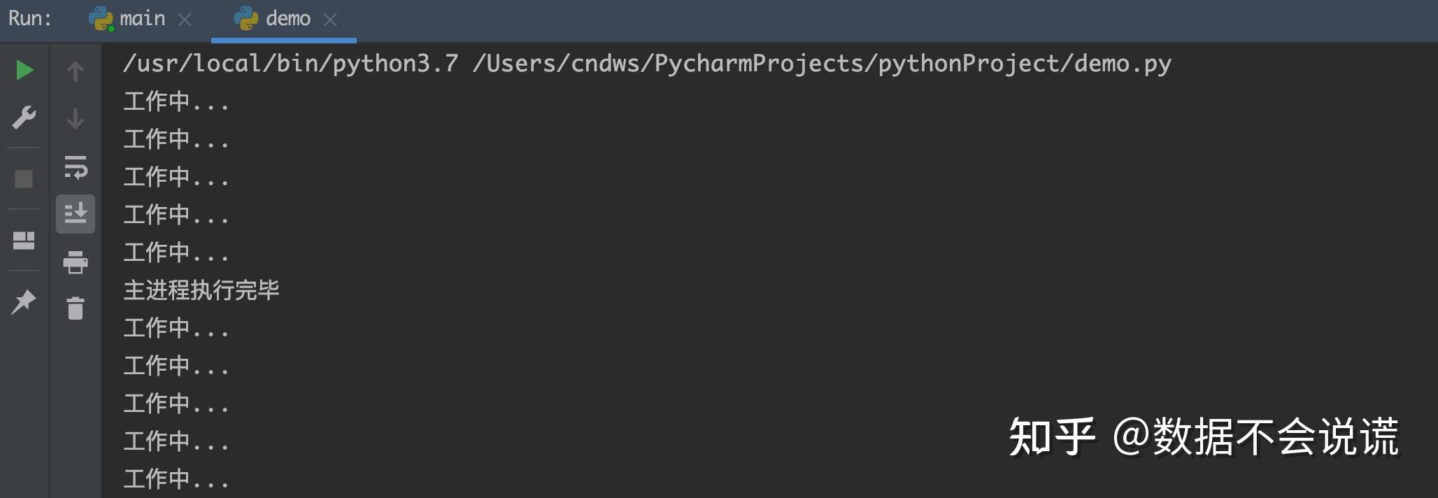Print the console output
The height and width of the screenshot is (498, 1438).
(76, 262)
